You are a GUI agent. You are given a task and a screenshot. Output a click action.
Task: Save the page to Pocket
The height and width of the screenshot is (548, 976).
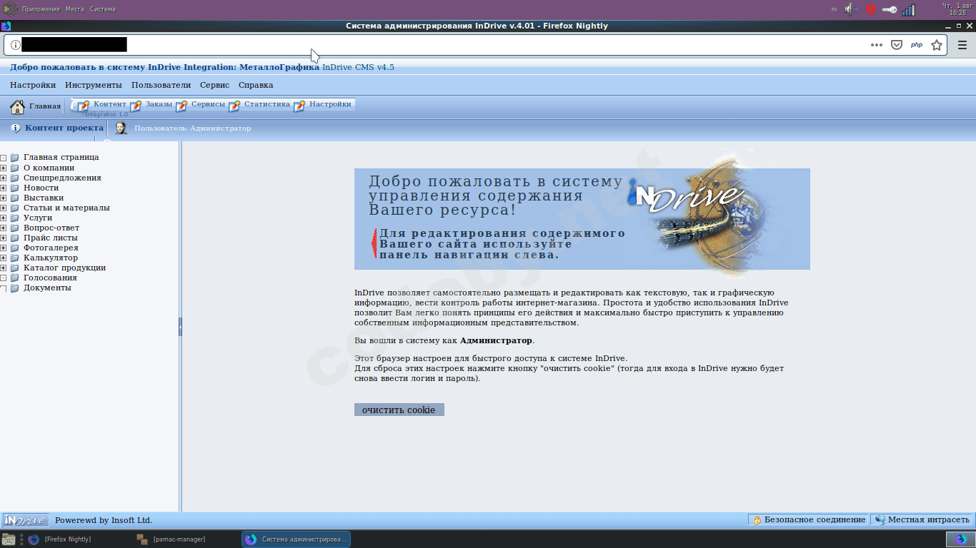point(896,45)
